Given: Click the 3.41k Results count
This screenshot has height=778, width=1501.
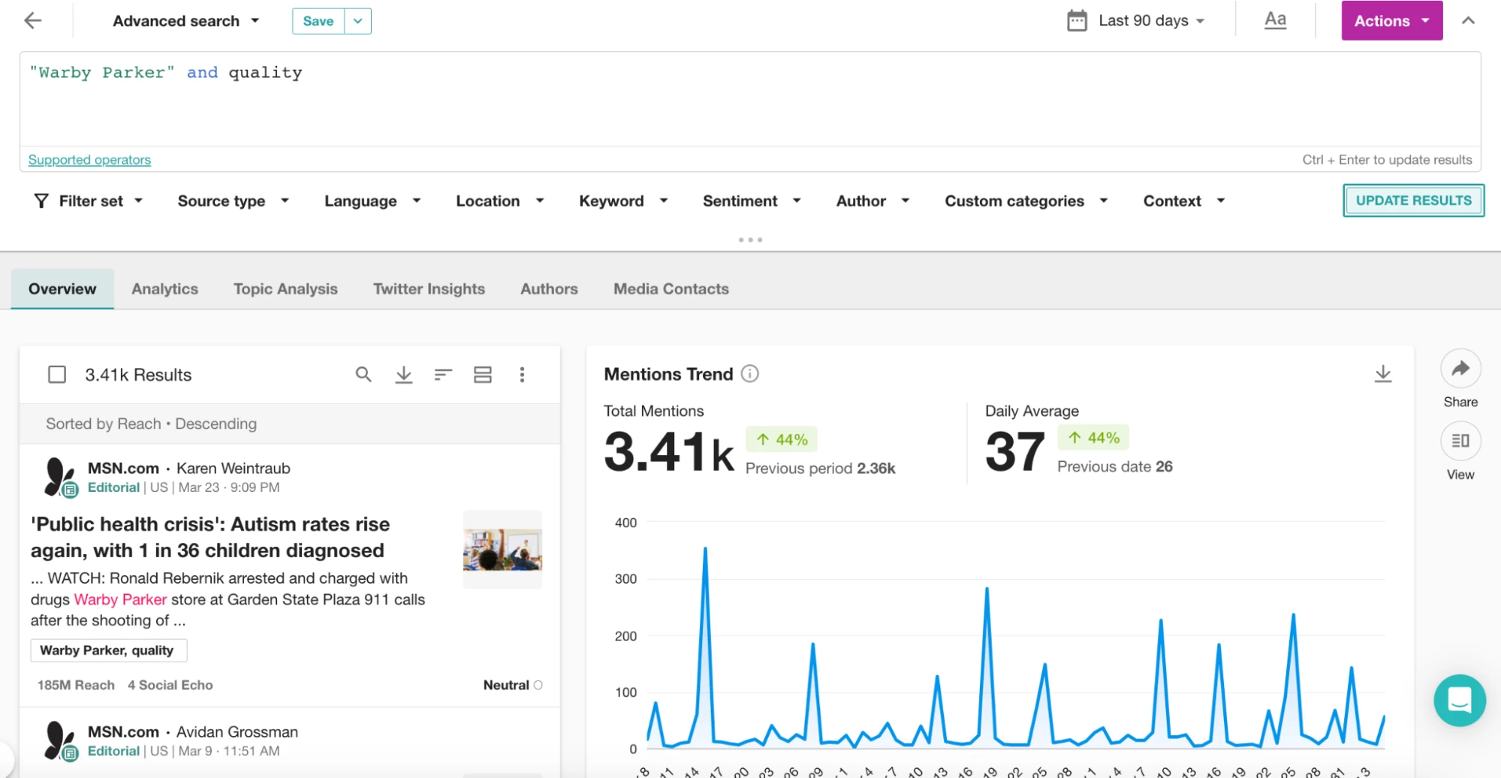Looking at the screenshot, I should pyautogui.click(x=138, y=375).
